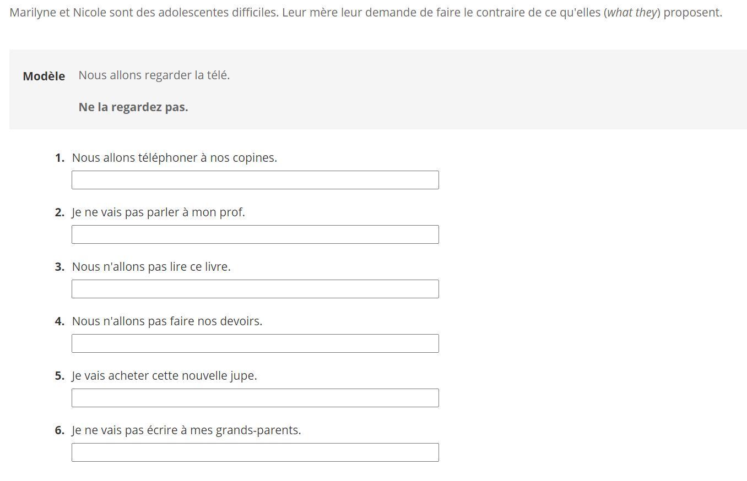Click the prompt 'Nous n'allons pas lire ce livre.'
The width and height of the screenshot is (747, 481).
tap(151, 267)
